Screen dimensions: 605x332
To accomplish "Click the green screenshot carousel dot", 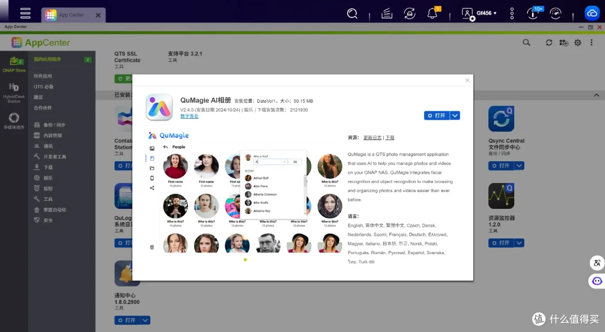I will 245,260.
